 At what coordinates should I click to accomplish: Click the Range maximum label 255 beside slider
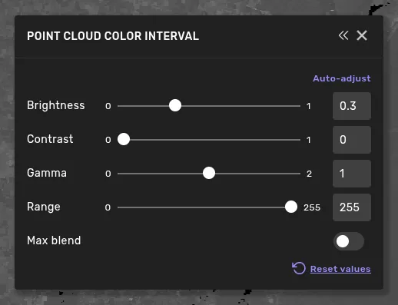click(x=312, y=207)
